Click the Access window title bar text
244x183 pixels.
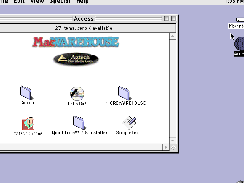pyautogui.click(x=84, y=19)
